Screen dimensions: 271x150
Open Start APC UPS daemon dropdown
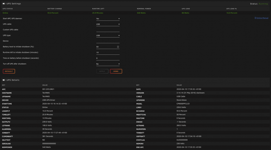[108, 19]
